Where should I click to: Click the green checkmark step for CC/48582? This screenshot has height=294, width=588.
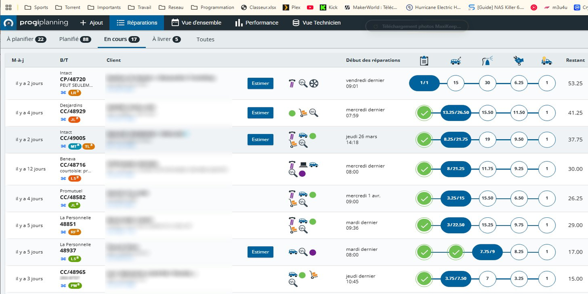point(424,198)
